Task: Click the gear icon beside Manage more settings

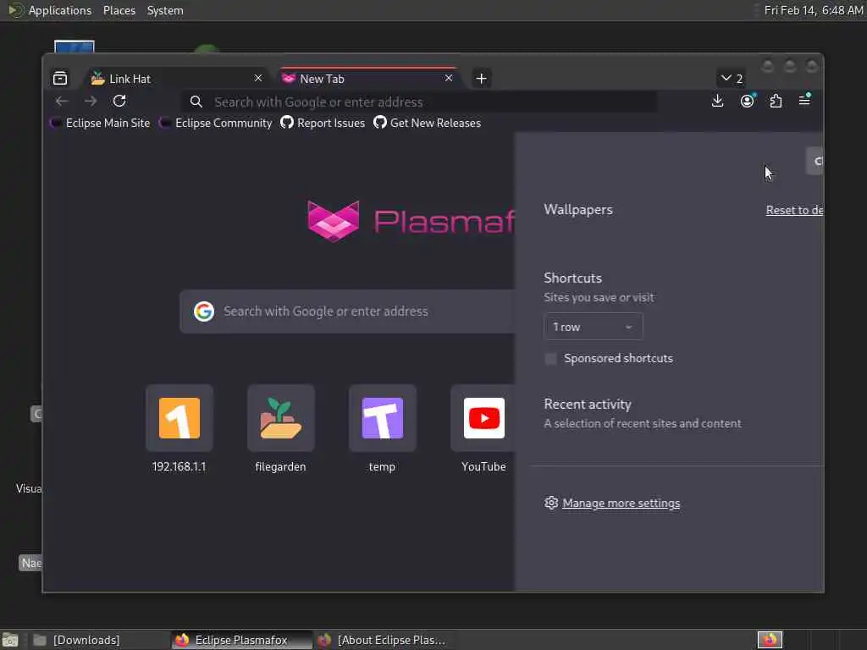Action: click(551, 503)
